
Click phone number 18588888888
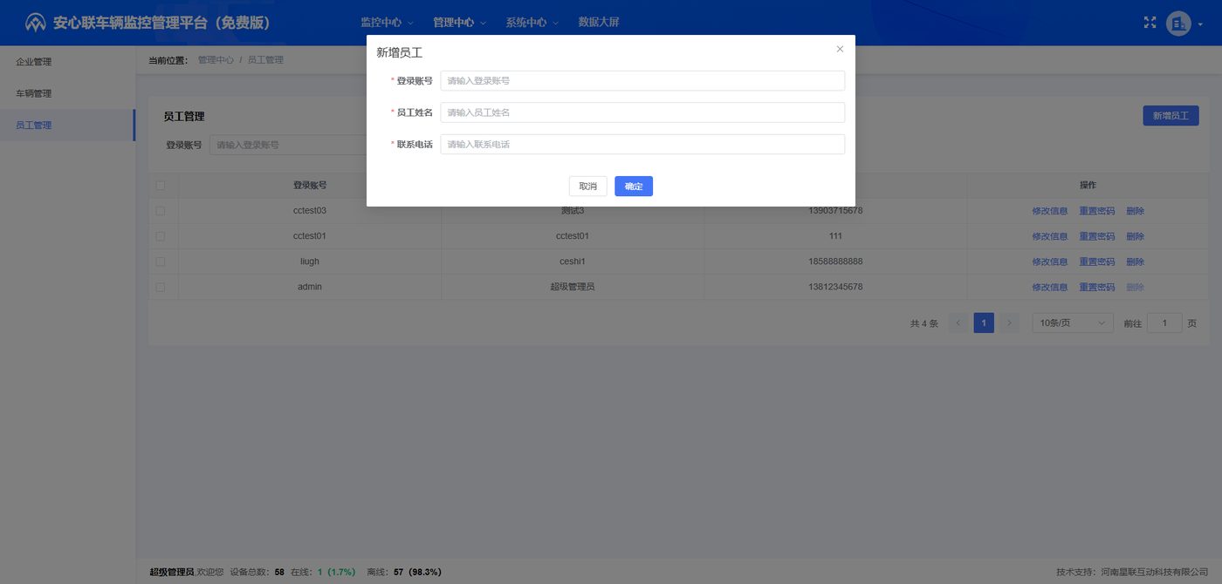(835, 261)
